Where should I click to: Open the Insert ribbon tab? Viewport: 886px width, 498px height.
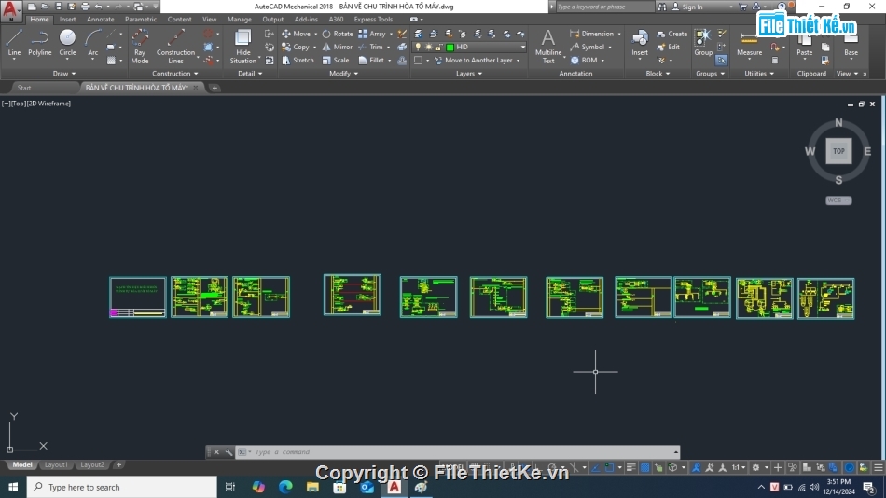coord(67,20)
